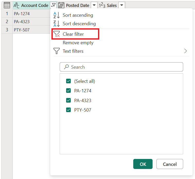This screenshot has width=195, height=179.
Task: Open the Text filters submenu
Action: 121,51
